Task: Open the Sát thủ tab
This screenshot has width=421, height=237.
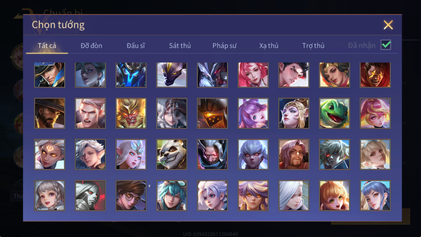Action: (180, 45)
